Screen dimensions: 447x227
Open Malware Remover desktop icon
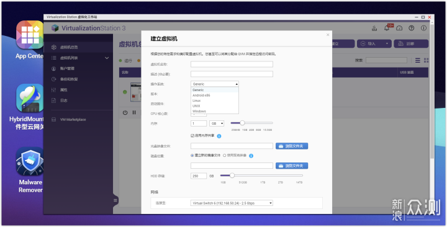pyautogui.click(x=30, y=161)
